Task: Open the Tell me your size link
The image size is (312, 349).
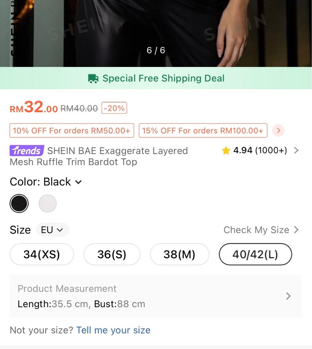Action: tap(113, 330)
